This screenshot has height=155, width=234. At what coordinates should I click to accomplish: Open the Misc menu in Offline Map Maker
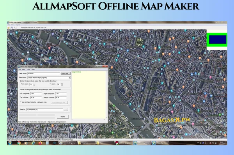tap(23, 69)
